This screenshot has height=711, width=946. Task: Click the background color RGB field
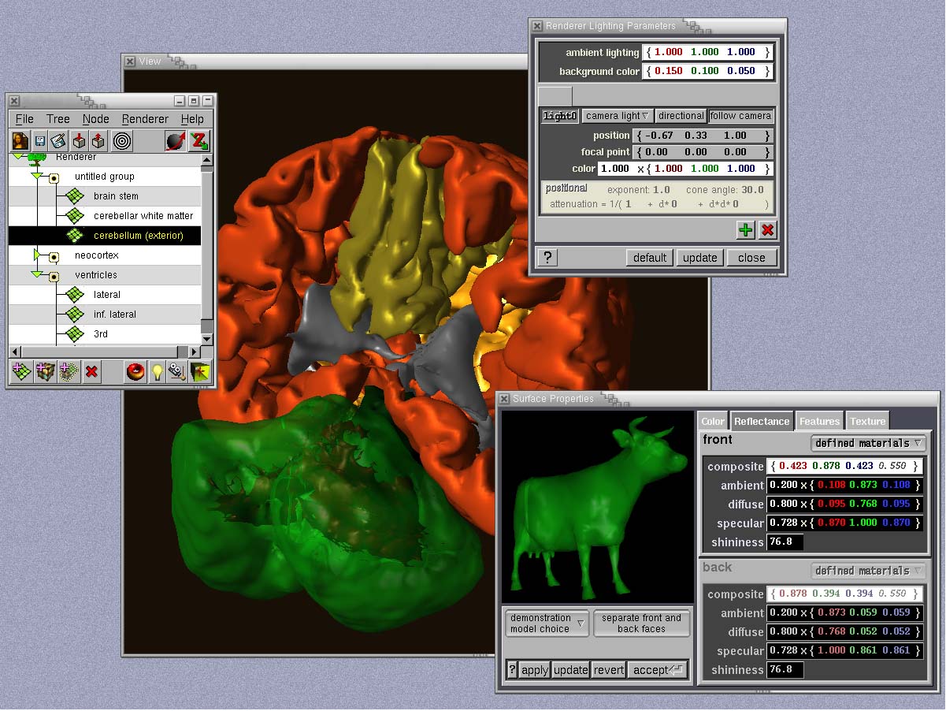707,71
